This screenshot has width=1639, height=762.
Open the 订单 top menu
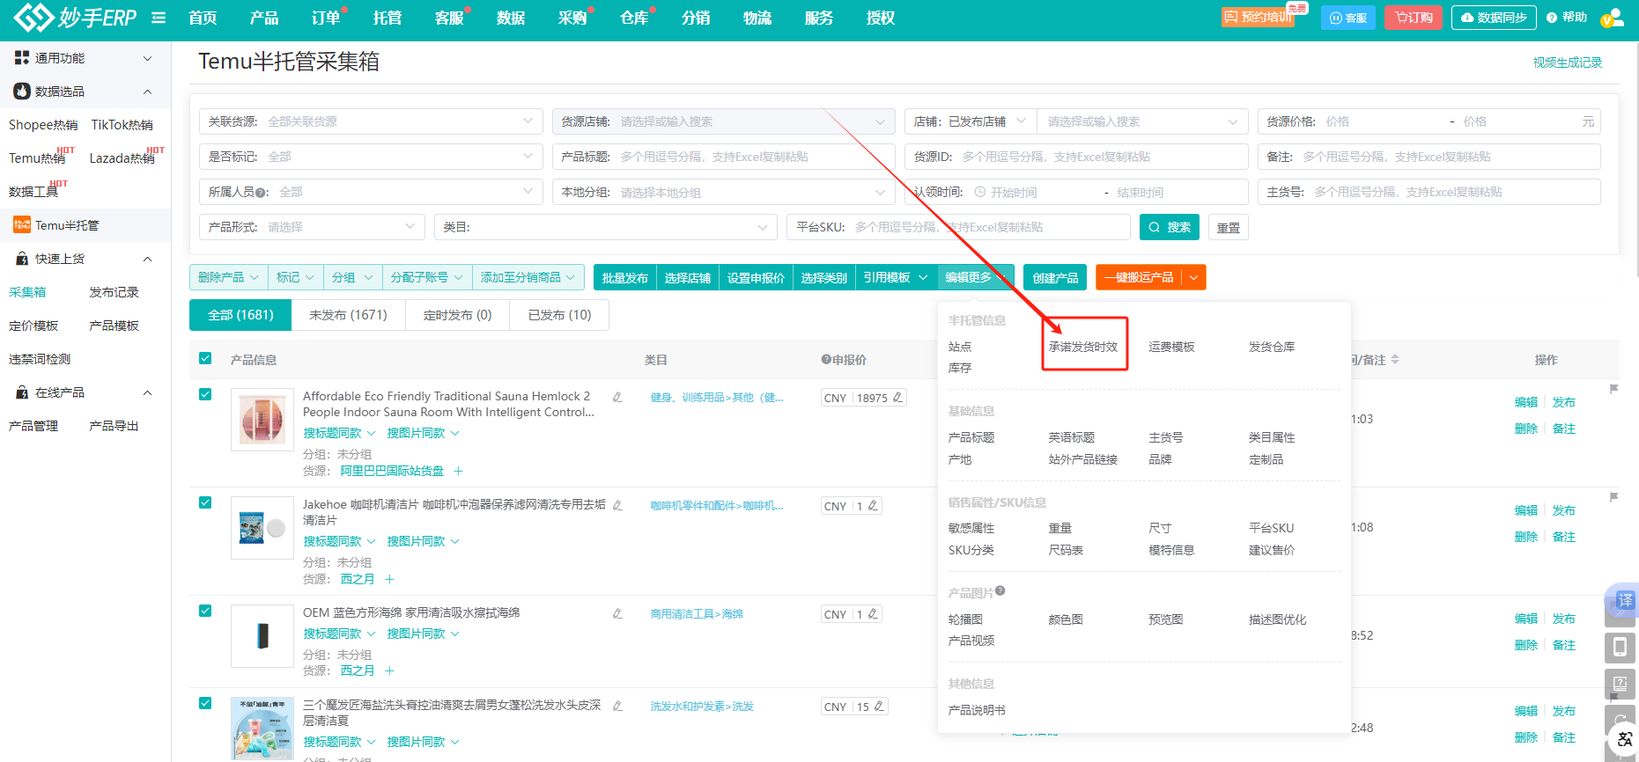(x=326, y=18)
